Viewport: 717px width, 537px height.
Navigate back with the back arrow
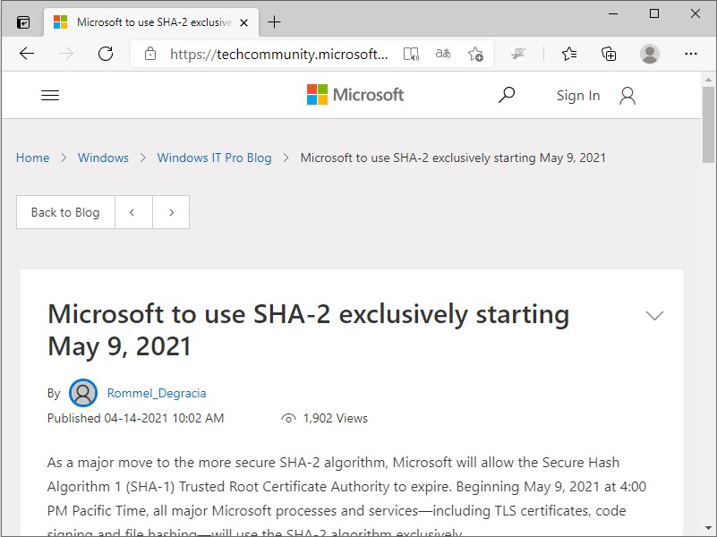26,54
